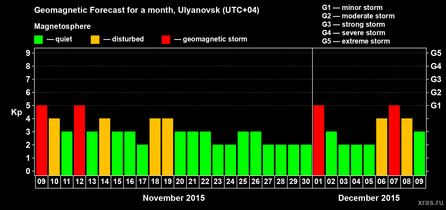This screenshot has width=446, height=210.
Task: Select the orange bar for November 10
Action: point(54,147)
